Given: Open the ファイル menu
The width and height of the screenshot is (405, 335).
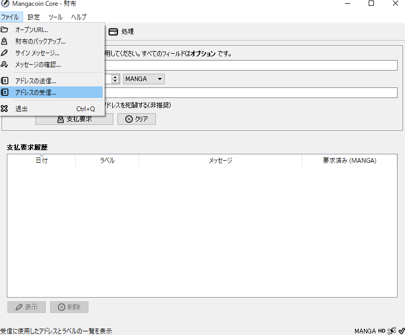Looking at the screenshot, I should pyautogui.click(x=11, y=17).
